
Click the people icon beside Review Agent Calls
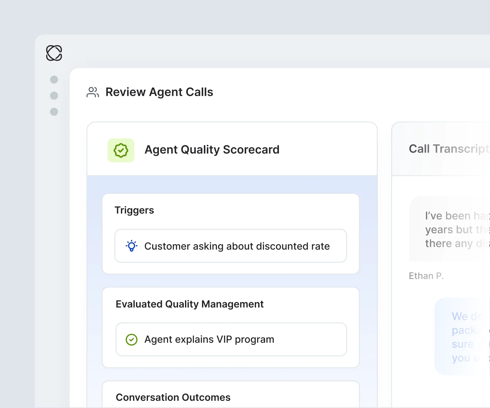pyautogui.click(x=93, y=92)
